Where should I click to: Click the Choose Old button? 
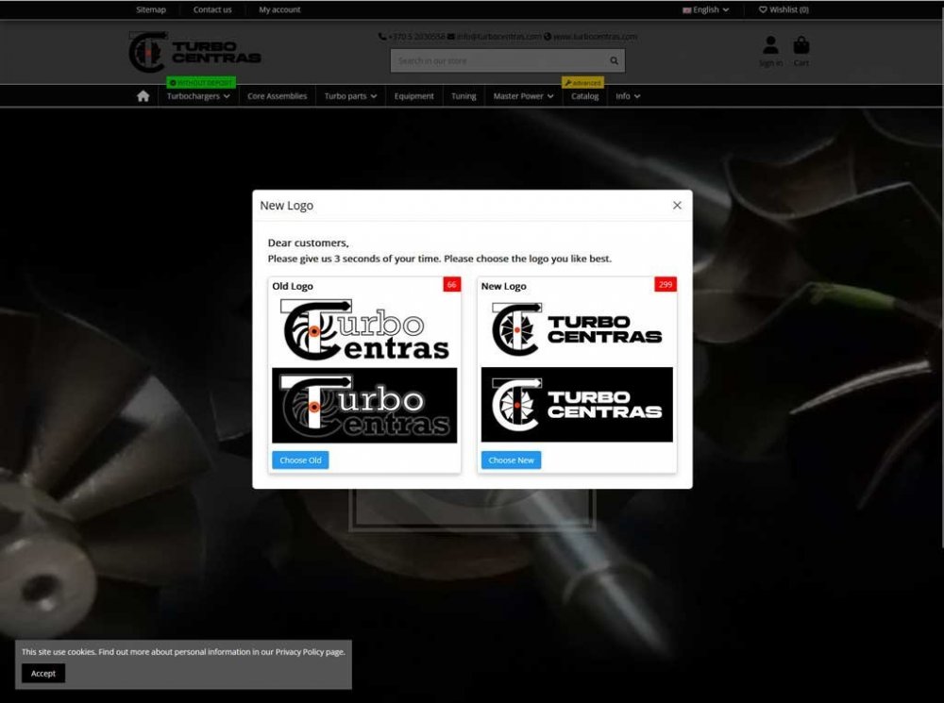[300, 460]
